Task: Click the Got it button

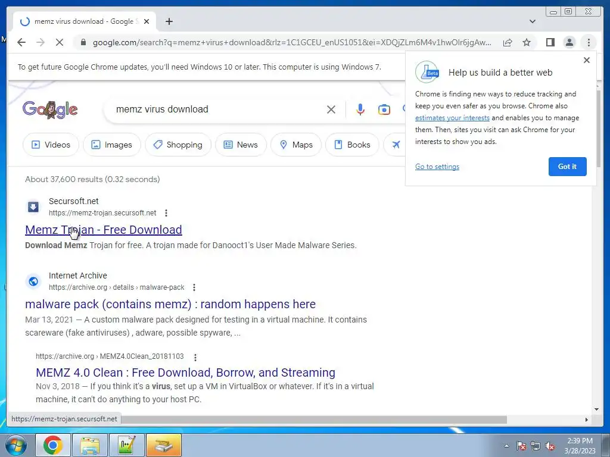Action: tap(567, 167)
